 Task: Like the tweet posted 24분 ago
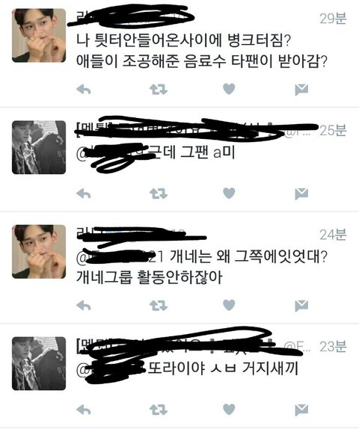(x=229, y=305)
